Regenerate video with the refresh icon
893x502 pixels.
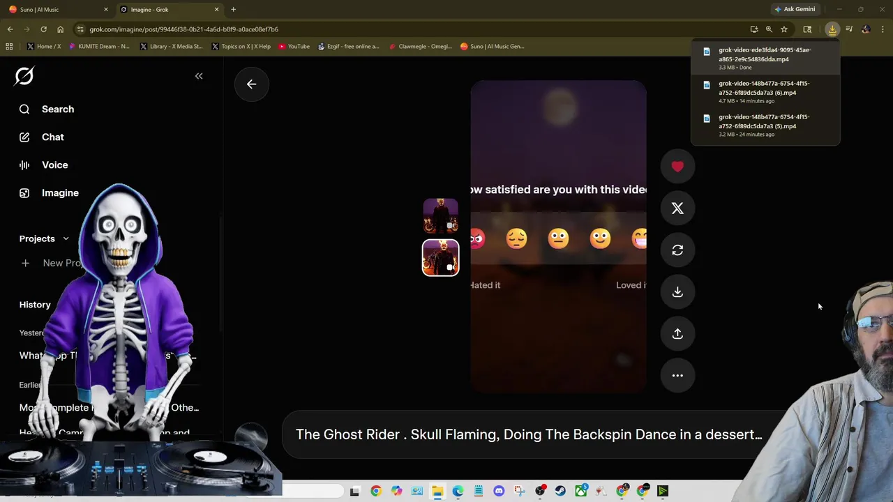pos(677,250)
